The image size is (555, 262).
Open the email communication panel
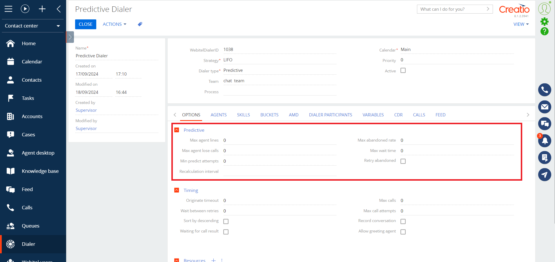[545, 107]
